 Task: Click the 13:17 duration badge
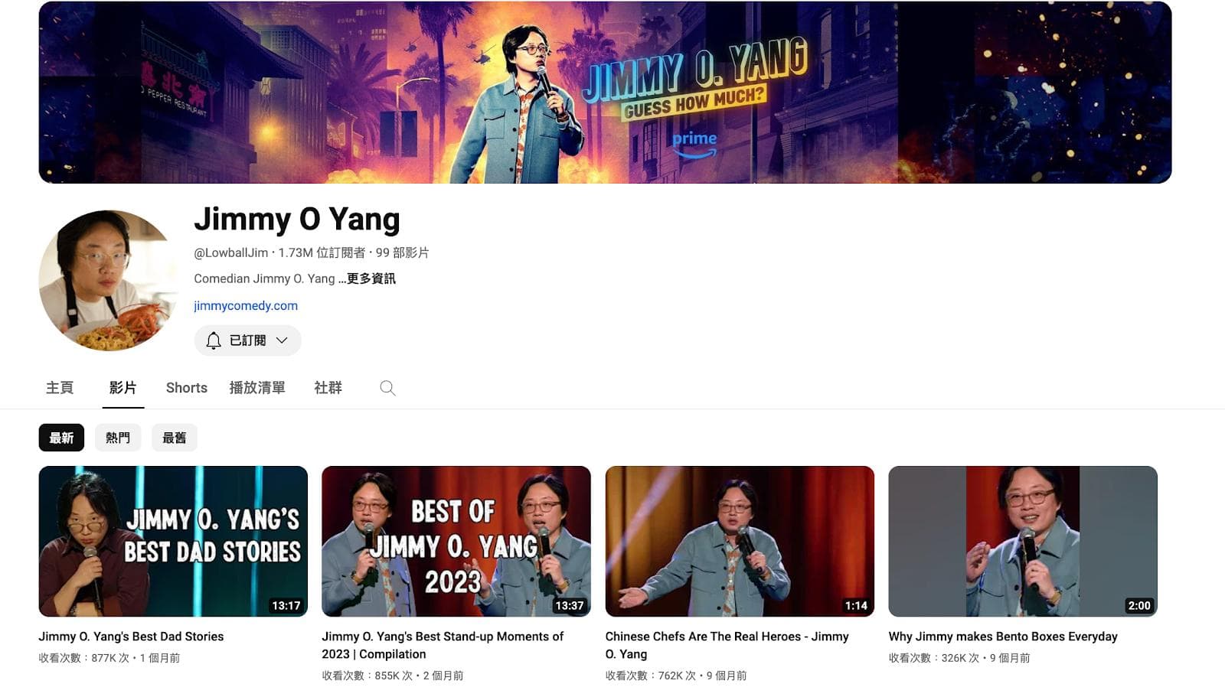(286, 605)
